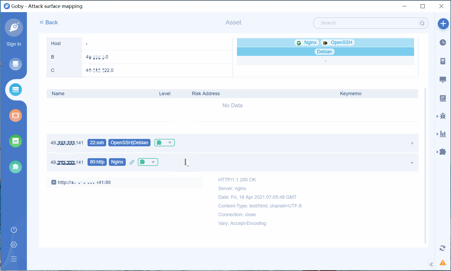Click the Nginx tag in summary
This screenshot has height=271, width=451.
tap(307, 42)
